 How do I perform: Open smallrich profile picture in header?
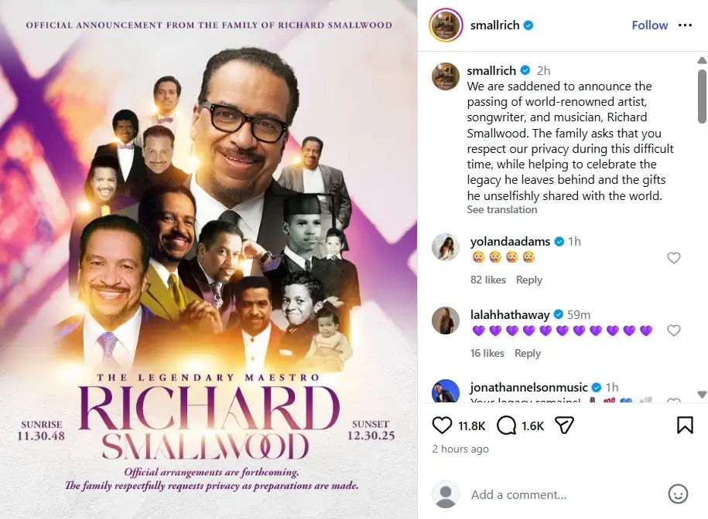point(446,25)
